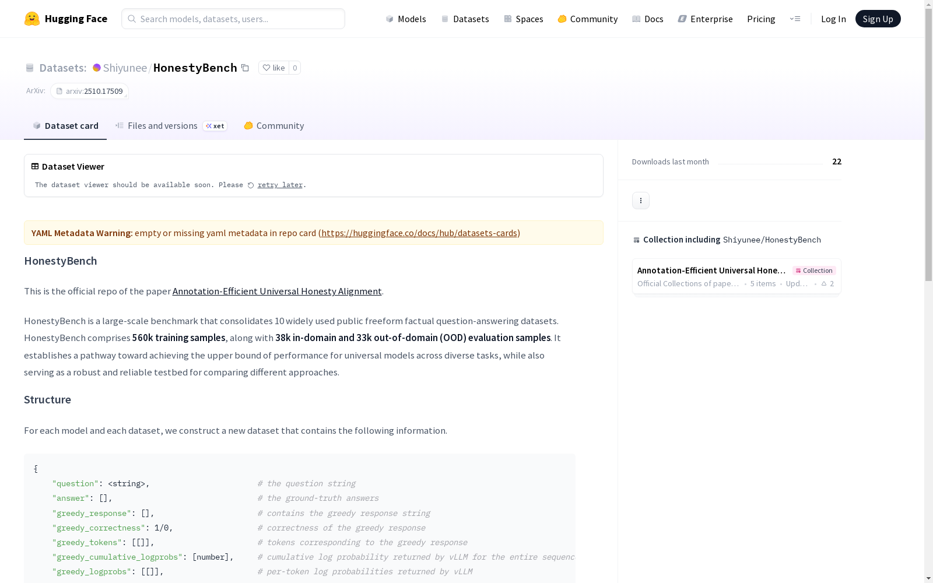
Task: Expand the more-navigation menu icon
Action: pos(795,19)
